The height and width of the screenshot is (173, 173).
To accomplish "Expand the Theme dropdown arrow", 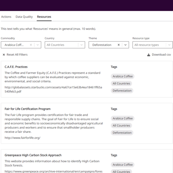I will [125, 45].
